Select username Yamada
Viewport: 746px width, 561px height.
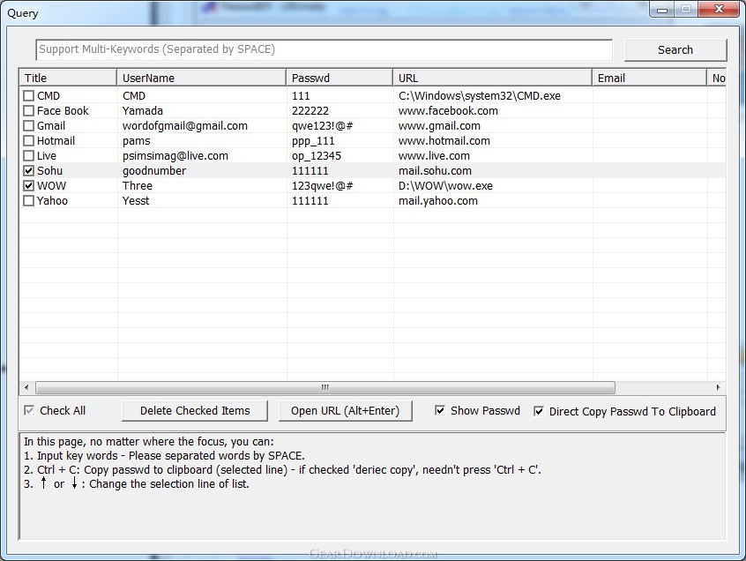tap(143, 111)
